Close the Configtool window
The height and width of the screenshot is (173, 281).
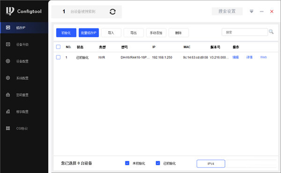coord(272,11)
